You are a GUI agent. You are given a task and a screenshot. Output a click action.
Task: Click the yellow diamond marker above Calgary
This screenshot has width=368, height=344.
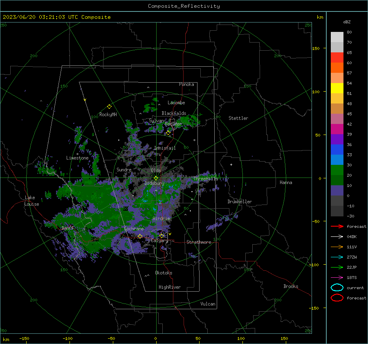pos(162,236)
